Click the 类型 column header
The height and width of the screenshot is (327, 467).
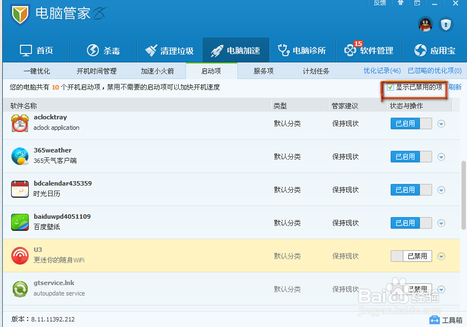click(x=280, y=106)
